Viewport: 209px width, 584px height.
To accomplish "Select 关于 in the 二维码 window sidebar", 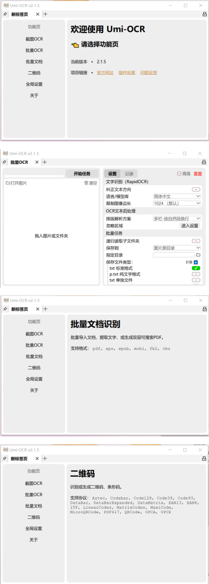I will pos(34,540).
